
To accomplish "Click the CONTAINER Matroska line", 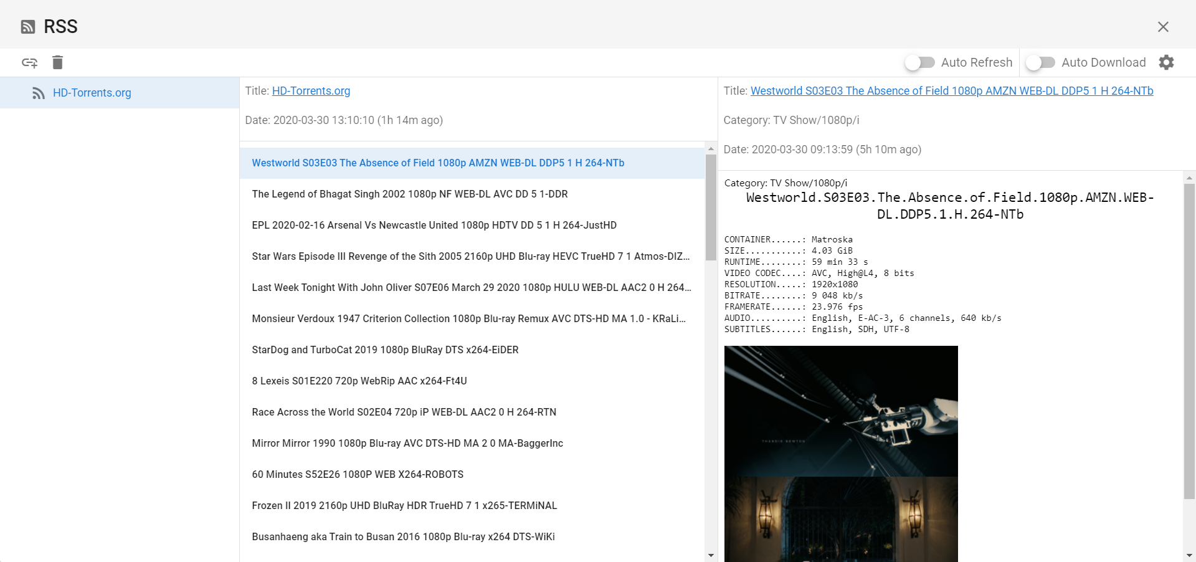I will tap(789, 240).
